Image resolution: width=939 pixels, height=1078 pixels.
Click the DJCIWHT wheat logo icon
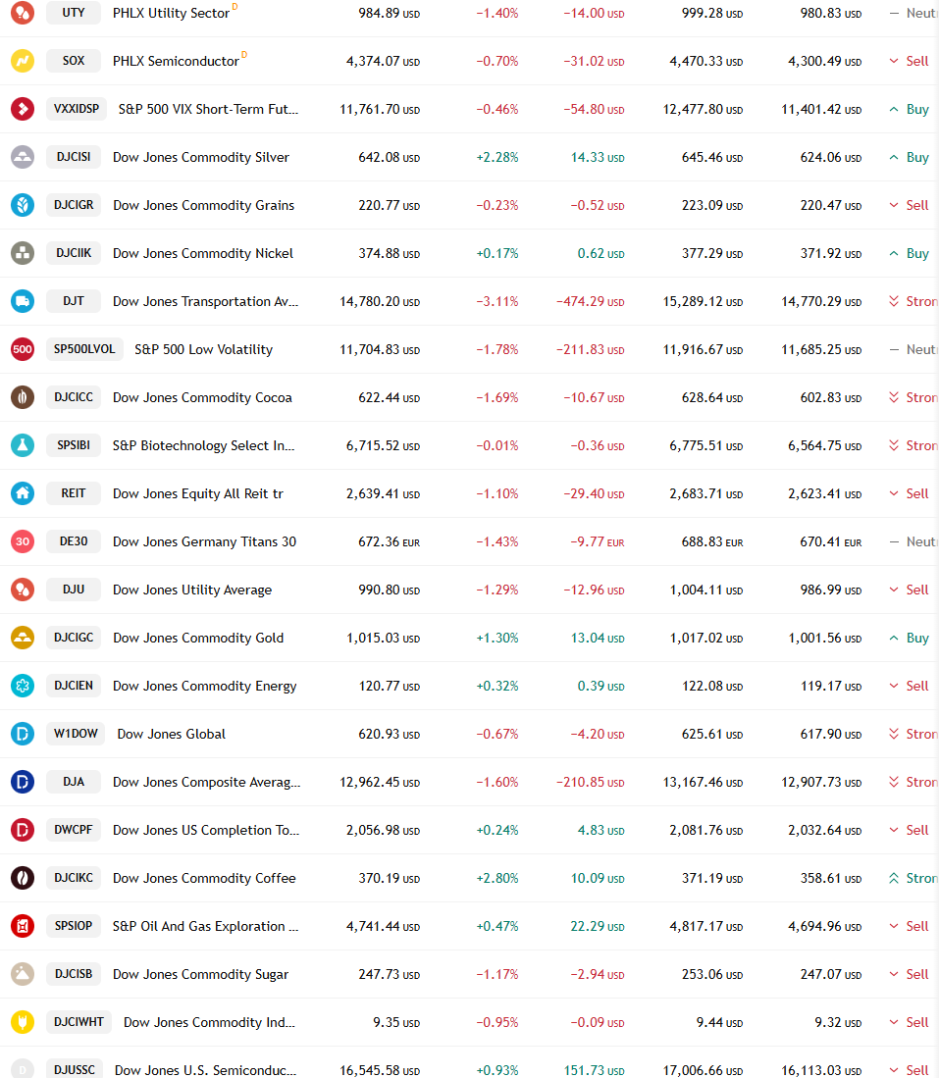tap(23, 1022)
